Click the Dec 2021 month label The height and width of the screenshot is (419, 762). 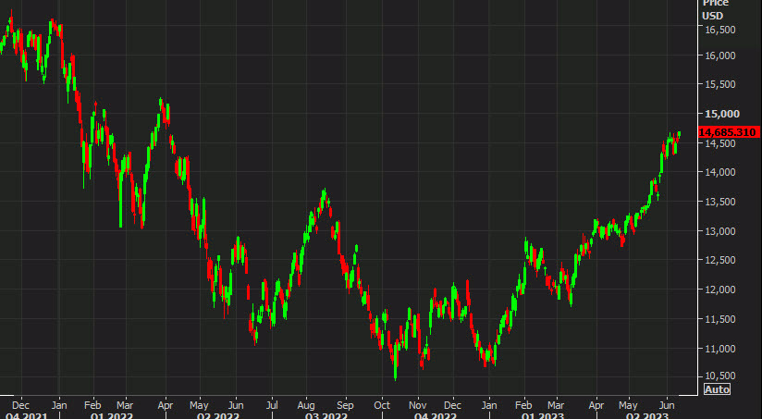[20, 405]
